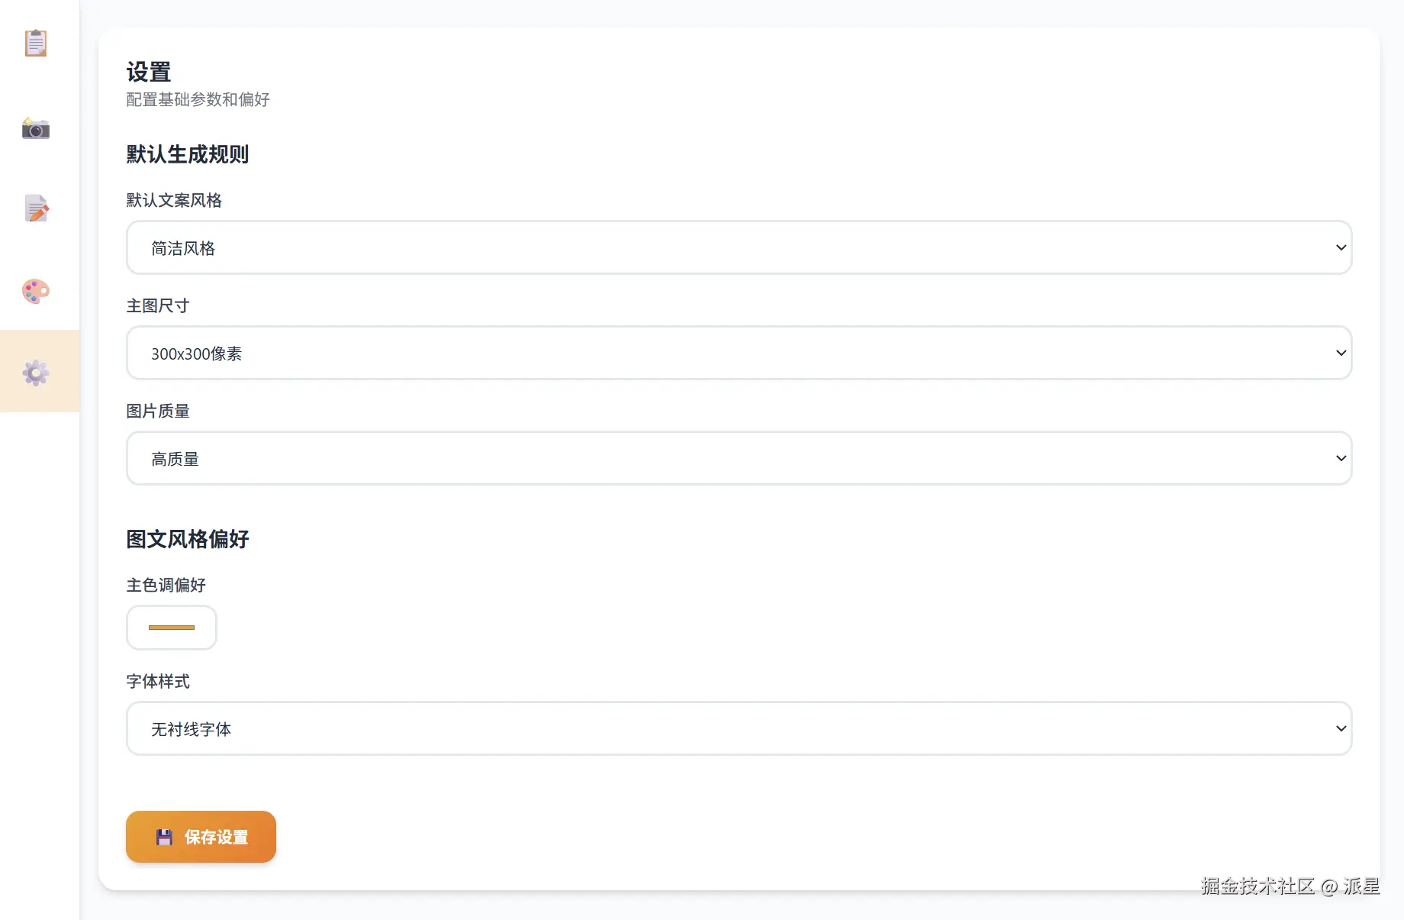Screen dimensions: 1404x920
Task: Open the 主图尺寸 dropdown showing 300x300像素
Action: [739, 353]
